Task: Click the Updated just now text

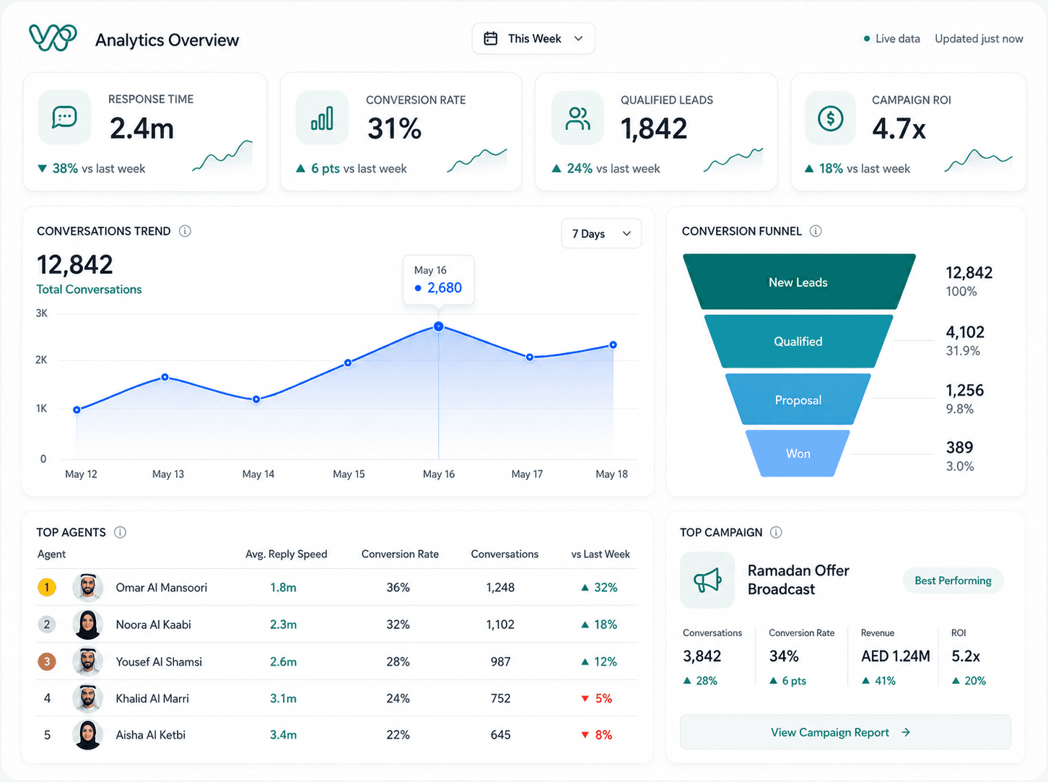Action: [x=979, y=39]
